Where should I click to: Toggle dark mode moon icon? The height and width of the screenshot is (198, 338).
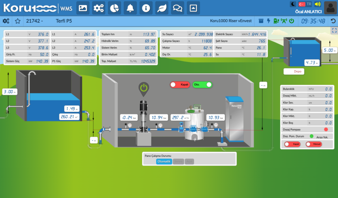[x=293, y=4]
